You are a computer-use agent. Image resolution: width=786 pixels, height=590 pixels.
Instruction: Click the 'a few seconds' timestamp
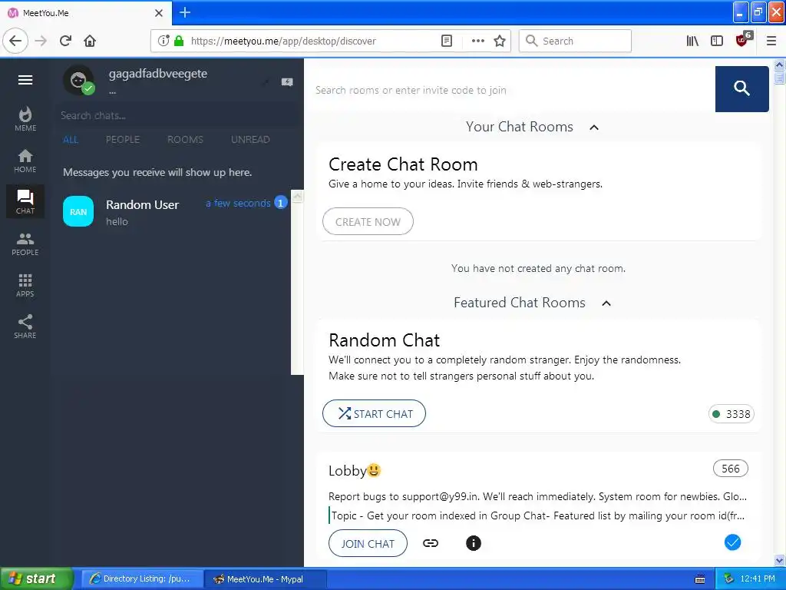click(x=238, y=203)
